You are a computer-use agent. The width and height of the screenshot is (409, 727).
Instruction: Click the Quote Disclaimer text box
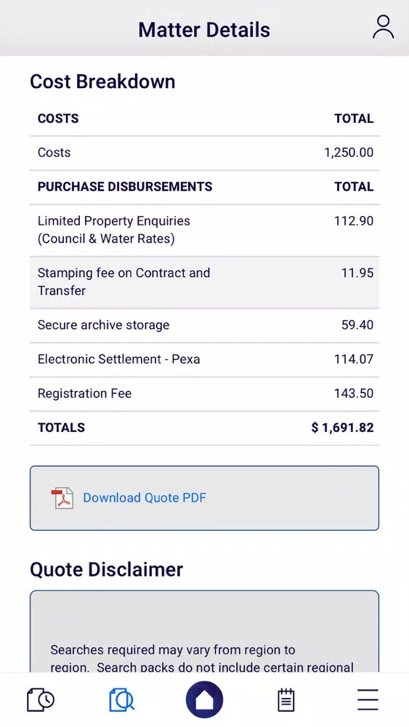click(x=204, y=632)
